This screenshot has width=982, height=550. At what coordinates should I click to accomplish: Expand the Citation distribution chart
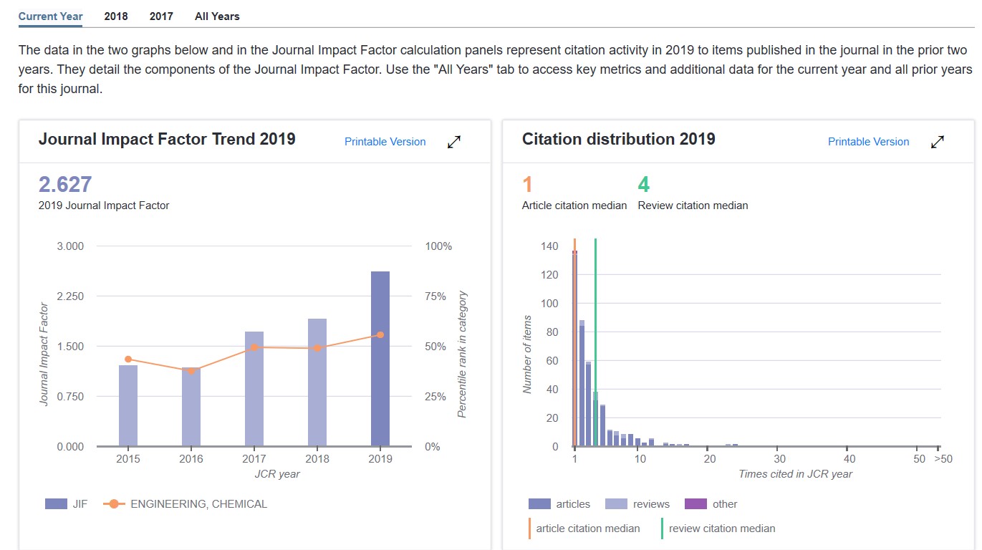[937, 142]
